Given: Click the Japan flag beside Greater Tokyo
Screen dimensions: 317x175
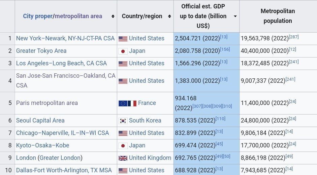Looking at the screenshot, I should coord(123,51).
